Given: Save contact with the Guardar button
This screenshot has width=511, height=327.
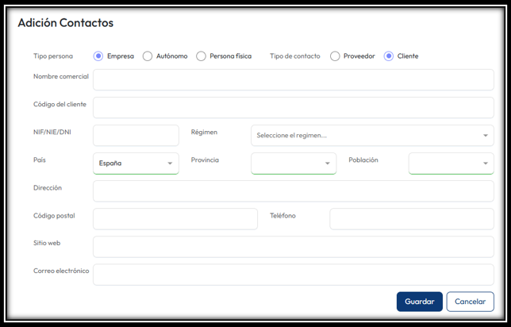Looking at the screenshot, I should 420,302.
